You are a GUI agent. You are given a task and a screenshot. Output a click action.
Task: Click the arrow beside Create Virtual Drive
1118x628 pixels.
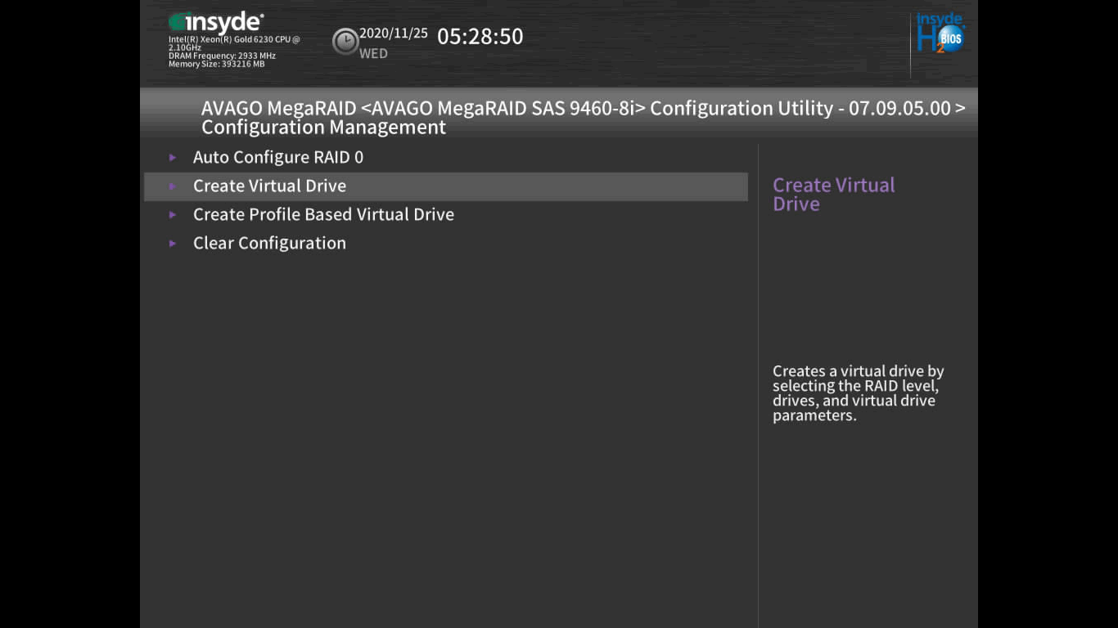[173, 186]
